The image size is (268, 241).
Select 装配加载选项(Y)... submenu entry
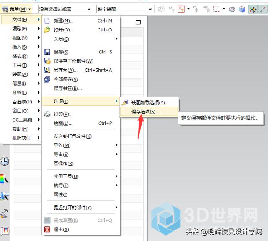pyautogui.click(x=149, y=102)
